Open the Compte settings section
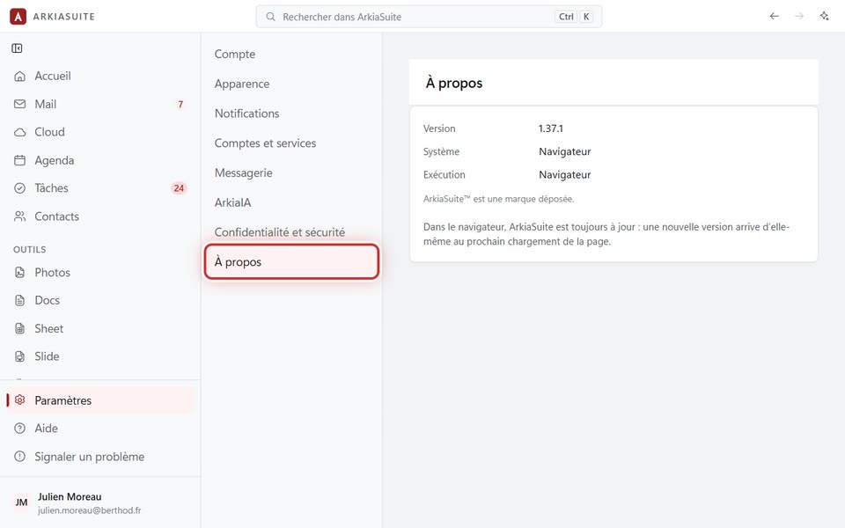 pyautogui.click(x=291, y=54)
